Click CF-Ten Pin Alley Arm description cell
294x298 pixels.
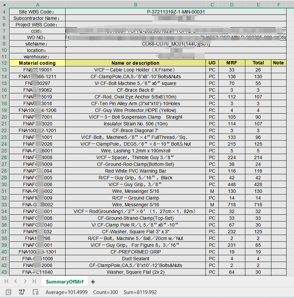(x=136, y=103)
